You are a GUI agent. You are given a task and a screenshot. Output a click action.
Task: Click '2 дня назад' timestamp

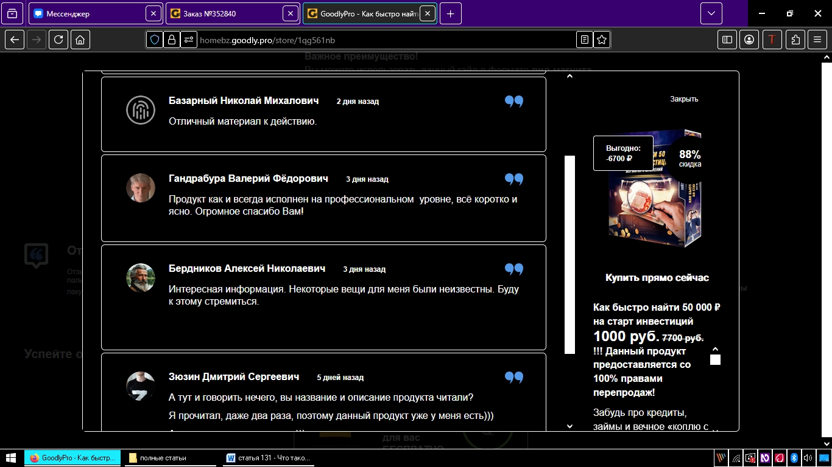(358, 102)
